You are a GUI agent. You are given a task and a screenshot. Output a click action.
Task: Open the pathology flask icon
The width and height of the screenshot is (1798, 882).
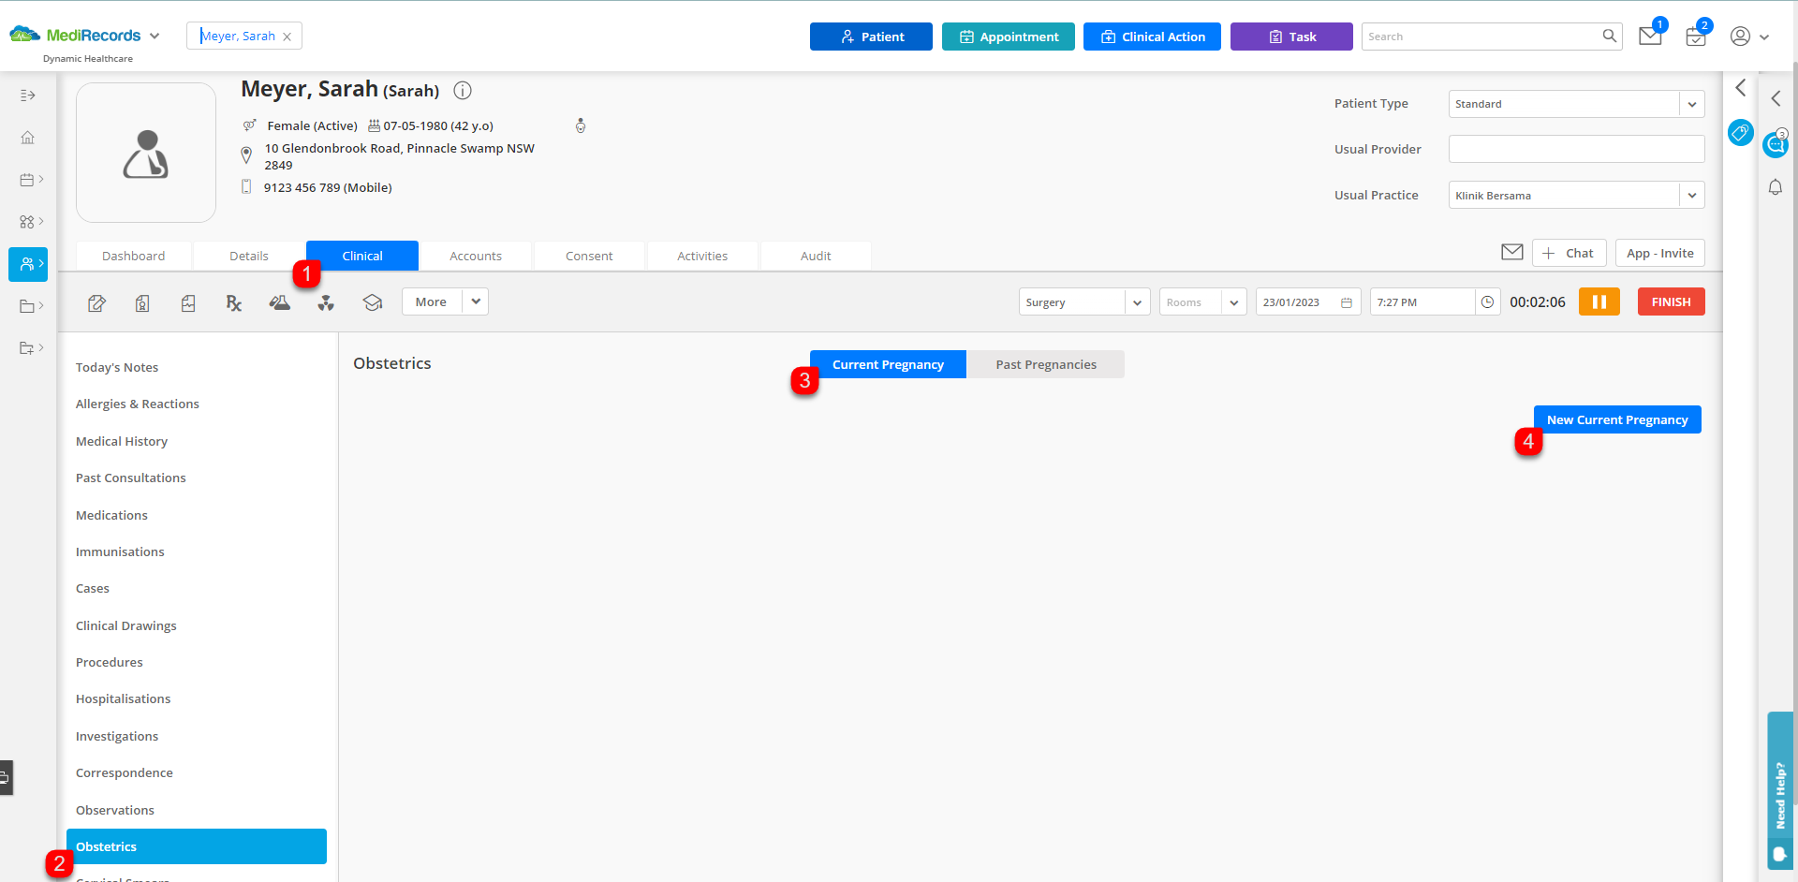279,302
